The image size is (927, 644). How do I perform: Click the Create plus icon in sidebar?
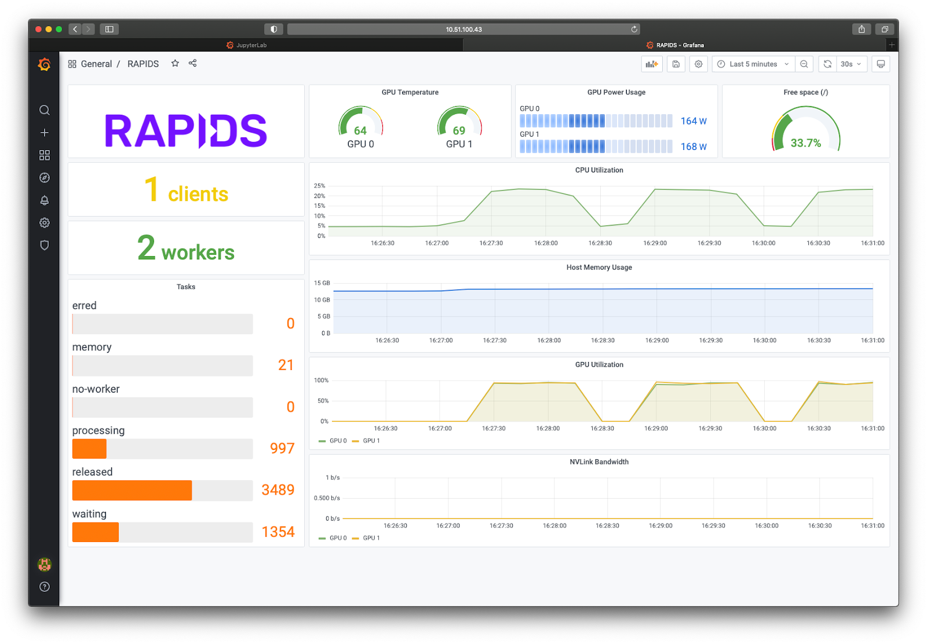pos(44,133)
